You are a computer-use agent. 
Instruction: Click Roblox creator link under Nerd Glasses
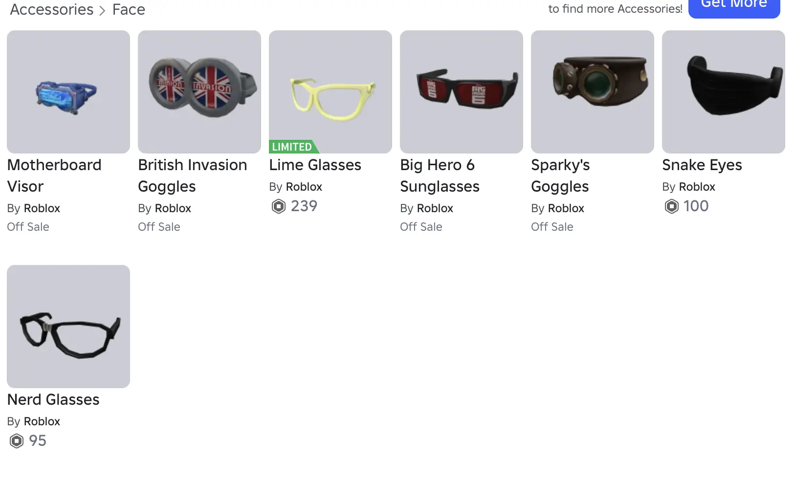click(x=42, y=421)
